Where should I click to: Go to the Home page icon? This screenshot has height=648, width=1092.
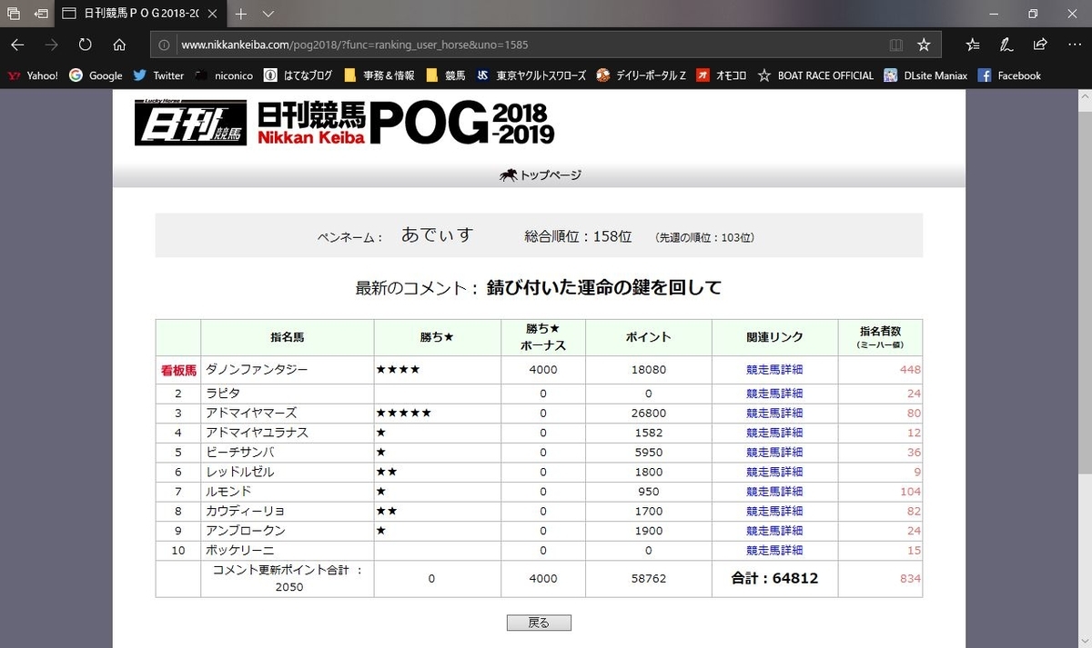point(119,45)
